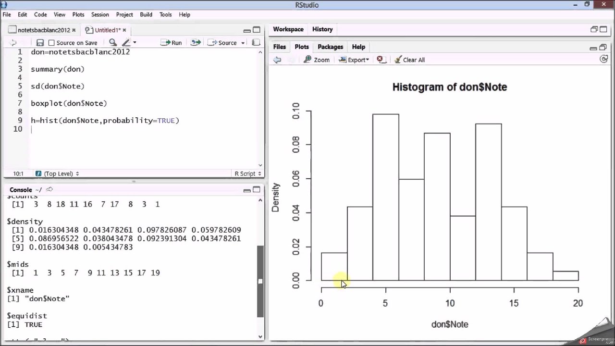Maximize the Workspace pane
The image size is (615, 346).
(603, 29)
